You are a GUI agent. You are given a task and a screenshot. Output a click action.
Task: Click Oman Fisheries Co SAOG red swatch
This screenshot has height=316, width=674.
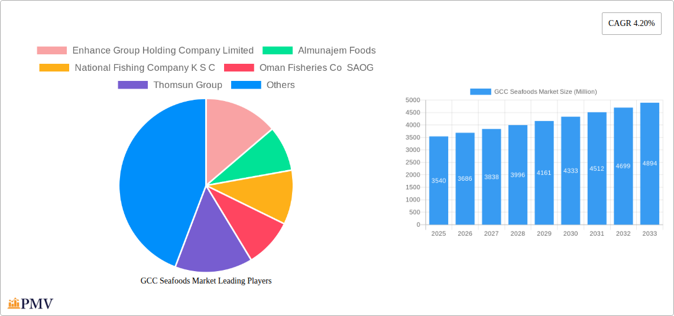[x=239, y=68]
